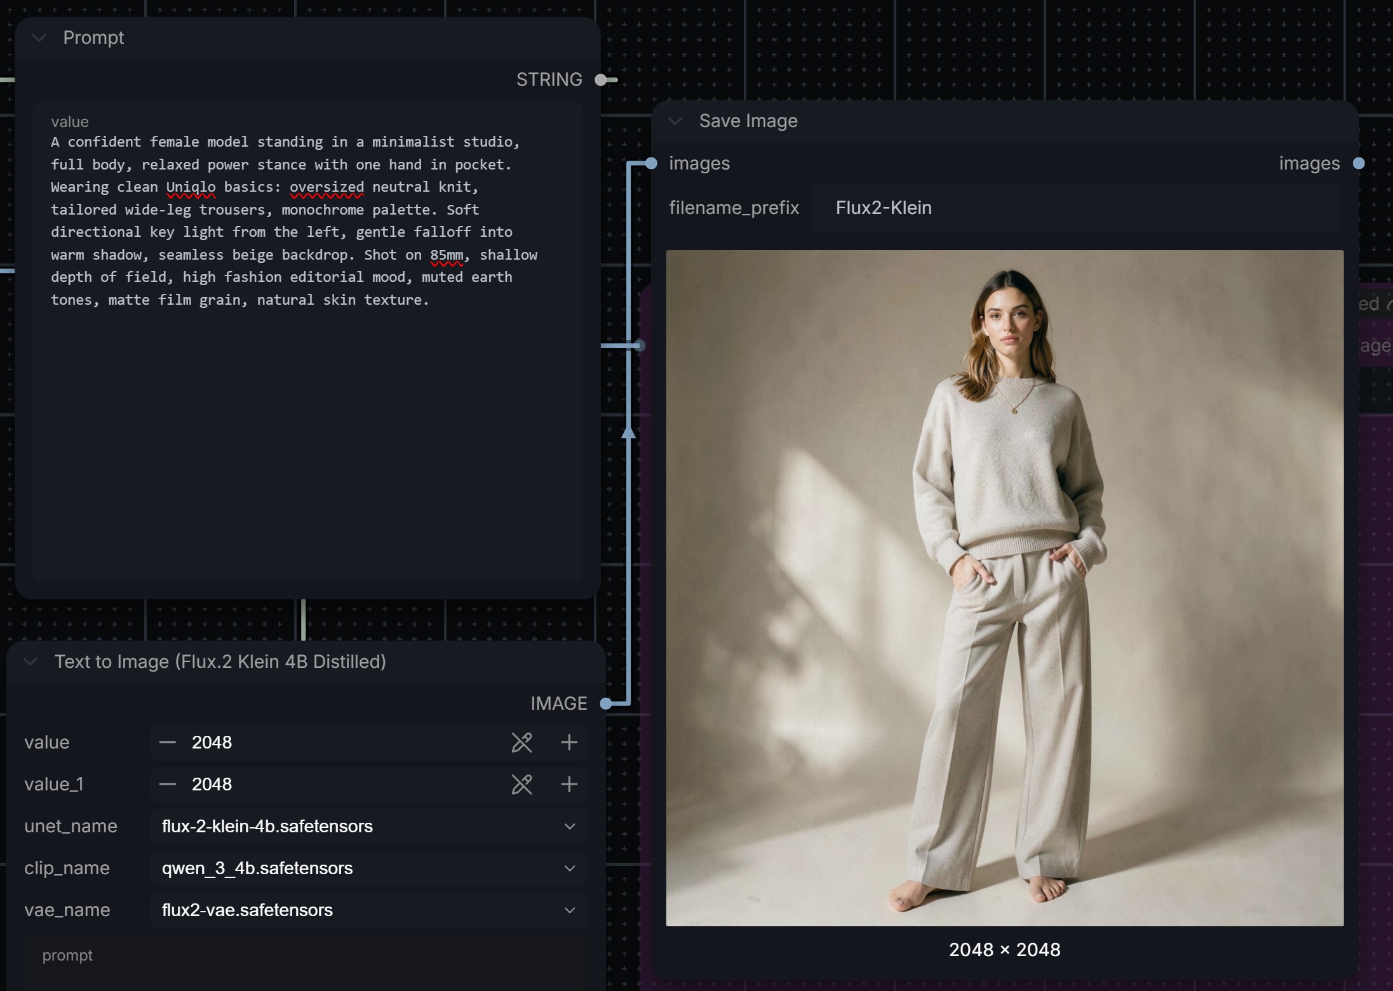
Task: Click the images input connector on Save Image
Action: click(x=651, y=163)
